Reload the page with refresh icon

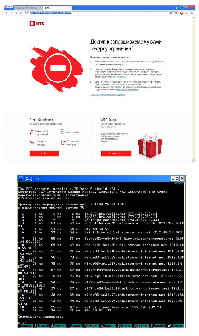16,13
